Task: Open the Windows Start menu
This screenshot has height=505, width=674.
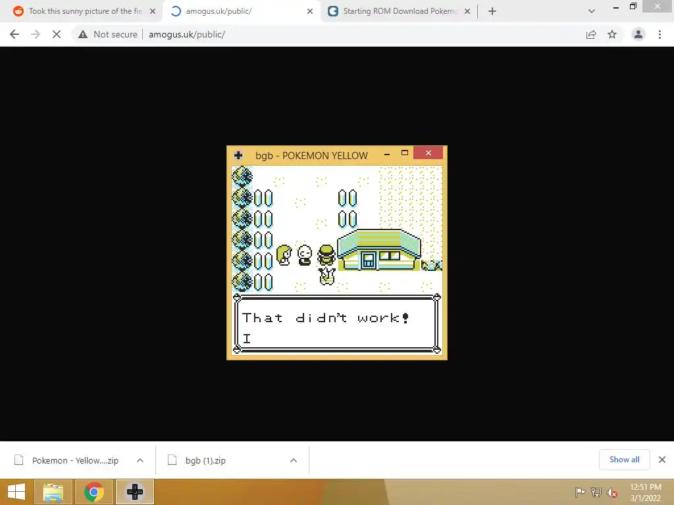Action: point(16,492)
